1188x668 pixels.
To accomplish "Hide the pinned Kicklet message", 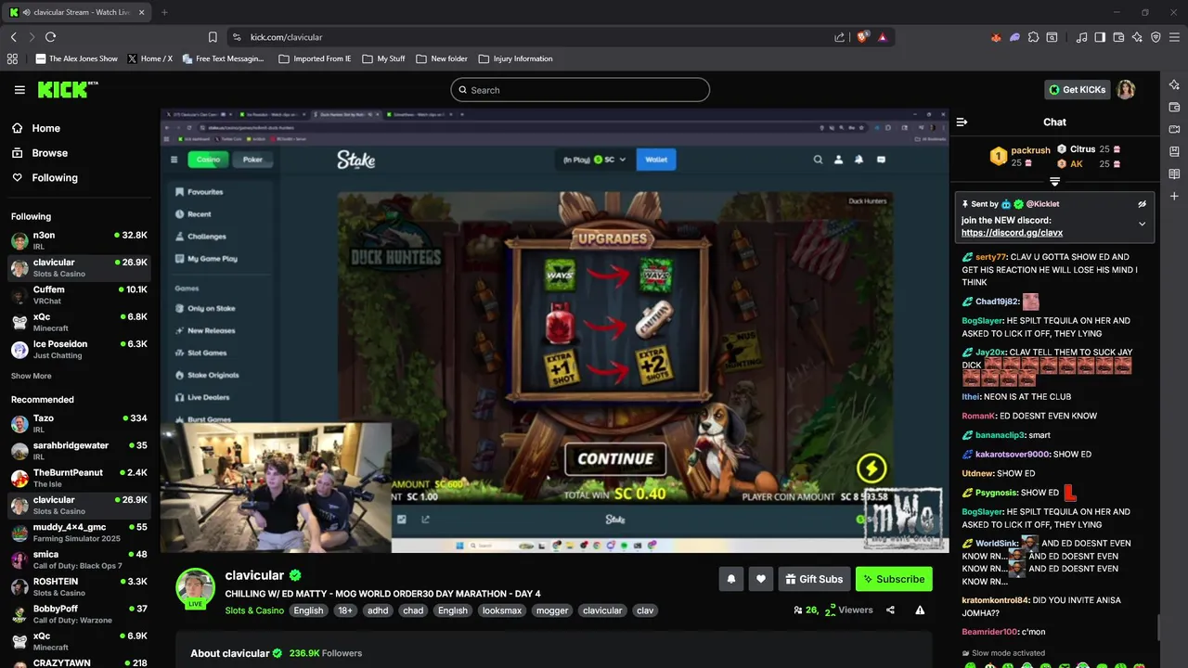I will pos(1143,204).
